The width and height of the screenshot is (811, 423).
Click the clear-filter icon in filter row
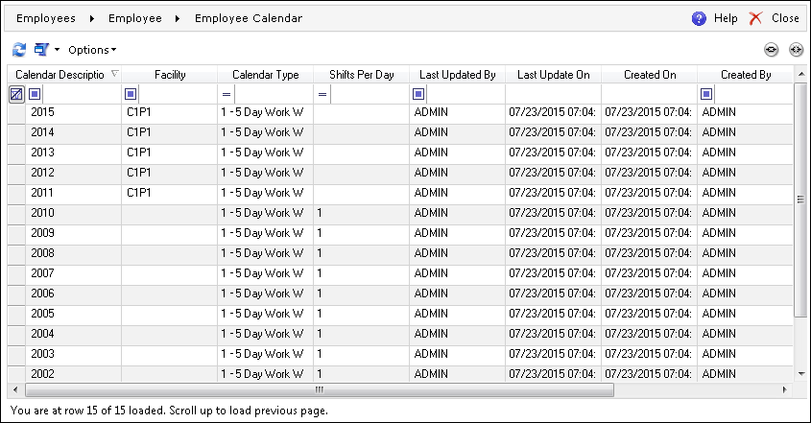[16, 94]
